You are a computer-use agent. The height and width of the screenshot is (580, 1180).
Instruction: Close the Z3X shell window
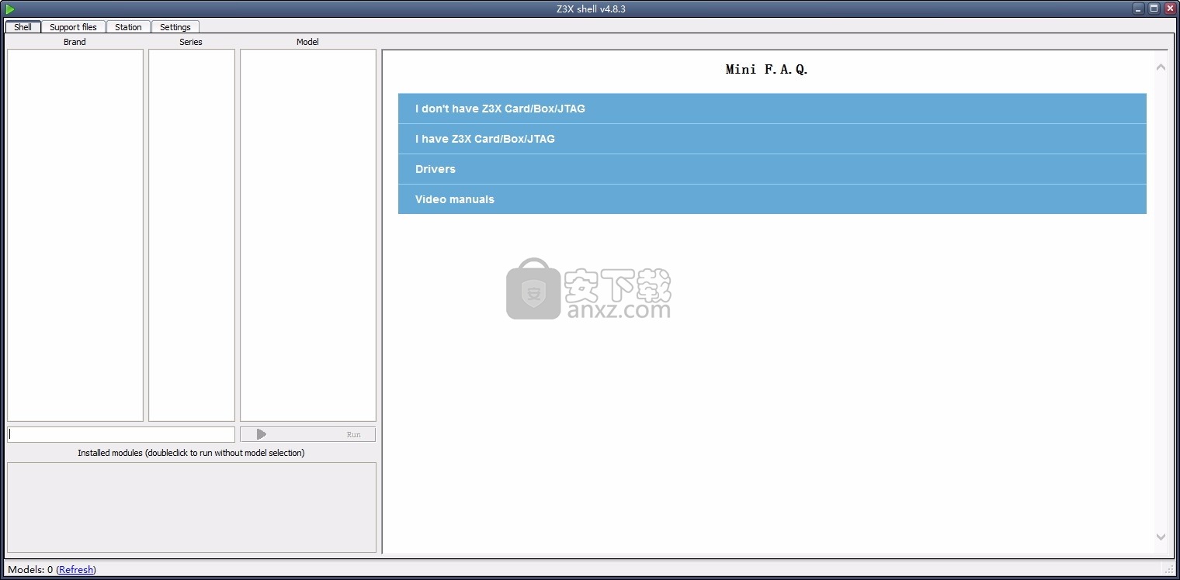[x=1170, y=9]
